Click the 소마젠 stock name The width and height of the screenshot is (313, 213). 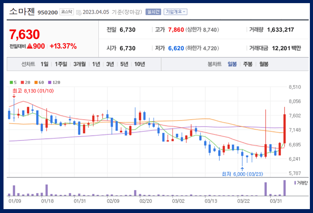(22, 12)
